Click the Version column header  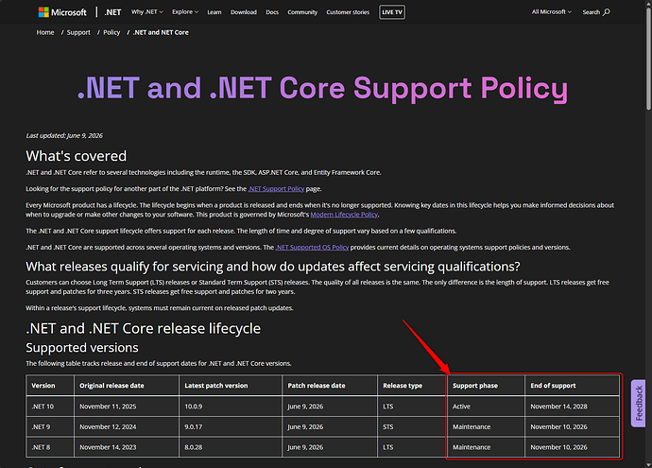[x=50, y=386]
